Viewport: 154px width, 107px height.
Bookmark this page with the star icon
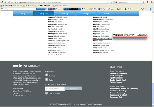(x=108, y=2)
